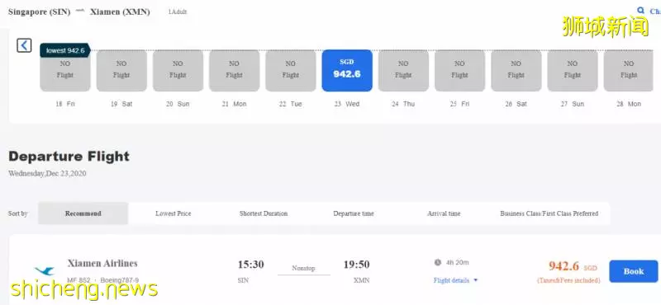This screenshot has width=661, height=305.
Task: Click the MF 852 flight number
Action: [x=78, y=279]
